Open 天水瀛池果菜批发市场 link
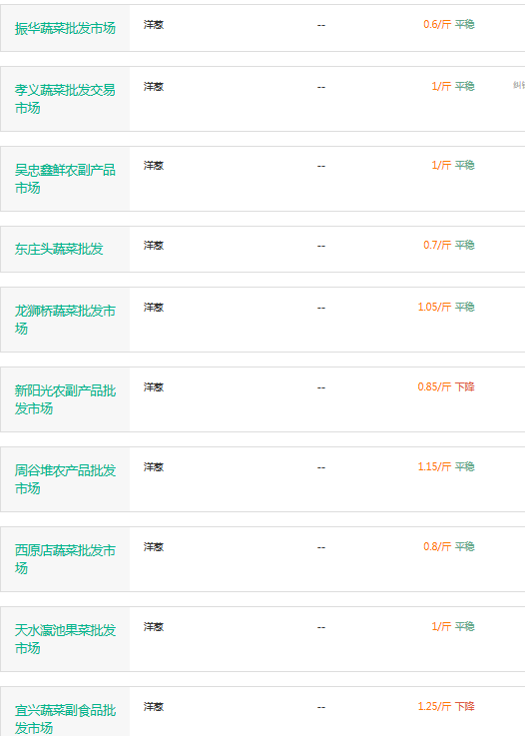Image resolution: width=525 pixels, height=736 pixels. point(65,639)
